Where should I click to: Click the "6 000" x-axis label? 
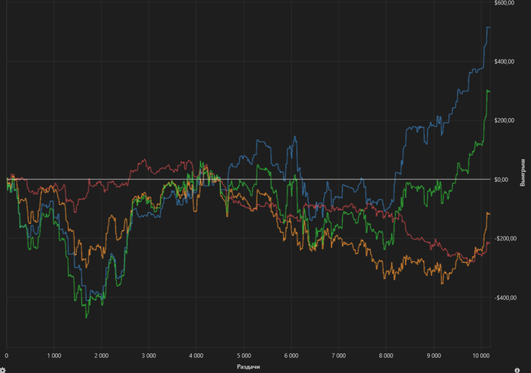pyautogui.click(x=291, y=356)
